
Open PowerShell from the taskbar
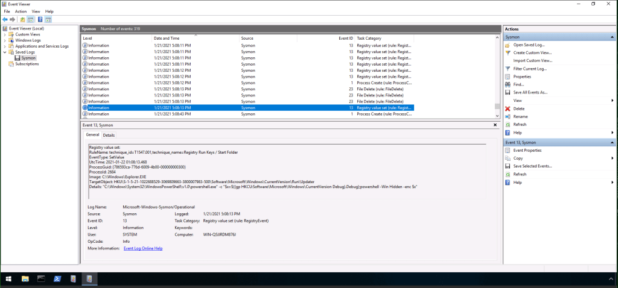point(57,279)
